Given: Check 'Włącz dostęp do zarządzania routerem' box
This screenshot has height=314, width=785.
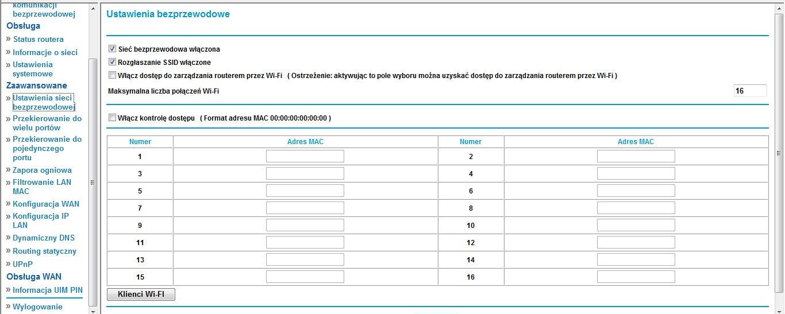Looking at the screenshot, I should [x=112, y=75].
